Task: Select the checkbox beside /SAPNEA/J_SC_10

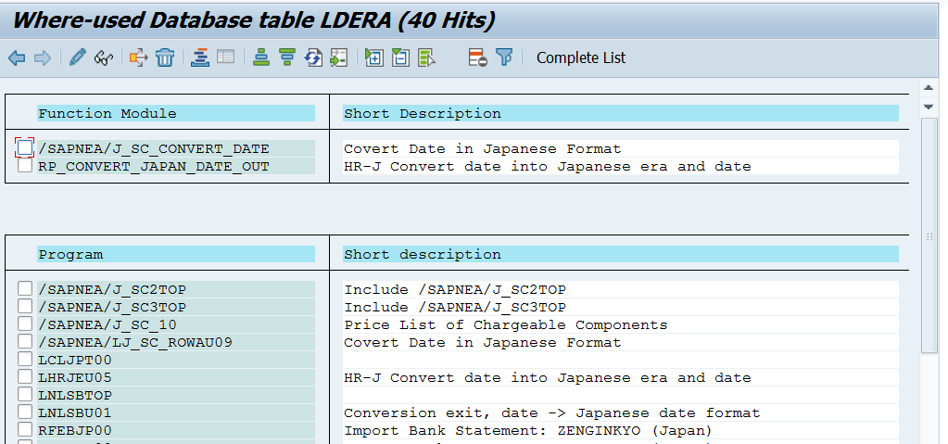Action: (25, 324)
